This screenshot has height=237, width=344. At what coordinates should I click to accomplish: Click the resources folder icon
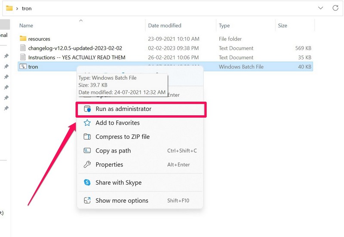point(23,39)
